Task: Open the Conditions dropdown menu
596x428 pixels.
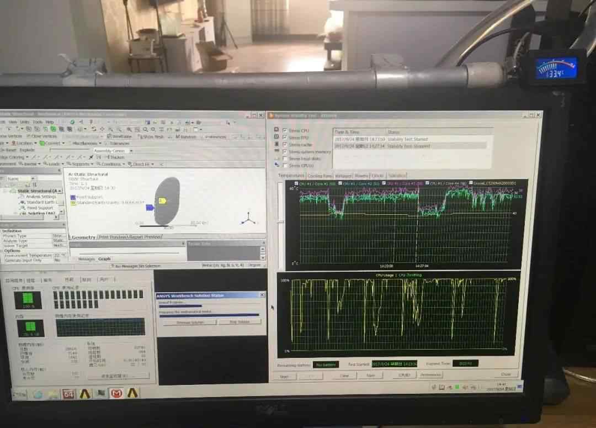Action: coord(110,164)
